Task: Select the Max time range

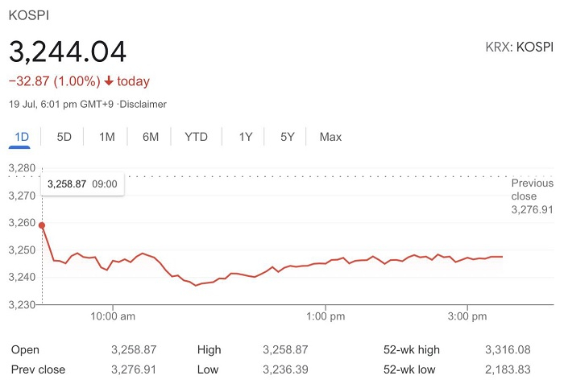Action: tap(330, 137)
